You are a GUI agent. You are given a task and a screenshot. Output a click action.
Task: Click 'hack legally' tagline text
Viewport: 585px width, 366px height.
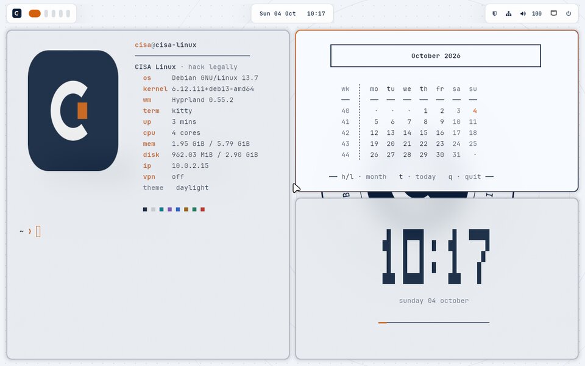pyautogui.click(x=213, y=67)
